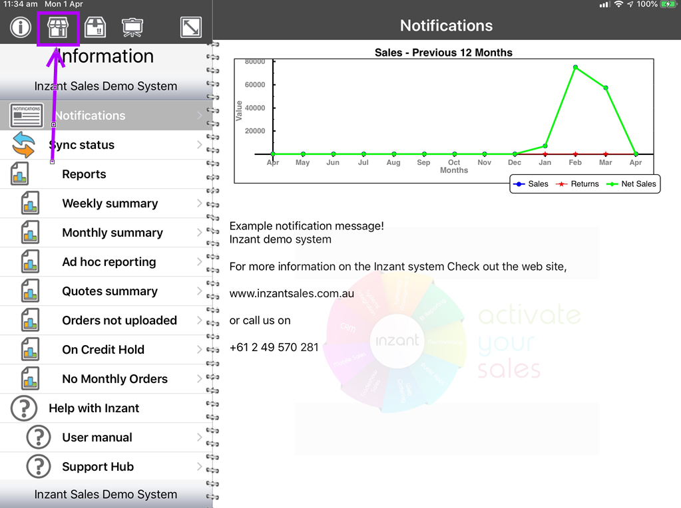Viewport: 681px width, 508px height.
Task: Expand the On Credit Hold chevron
Action: pyautogui.click(x=199, y=349)
